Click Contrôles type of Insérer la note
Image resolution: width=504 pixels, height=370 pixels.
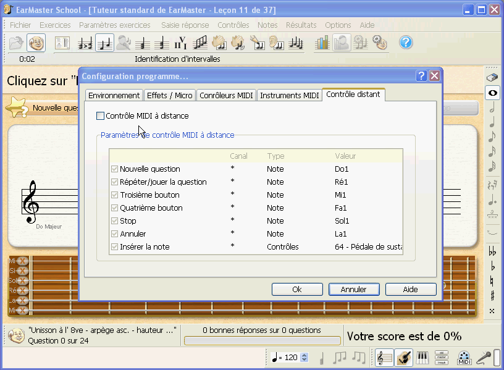point(282,247)
